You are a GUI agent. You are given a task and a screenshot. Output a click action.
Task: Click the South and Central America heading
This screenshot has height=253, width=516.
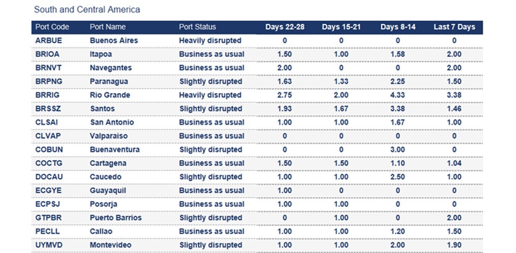tap(87, 10)
